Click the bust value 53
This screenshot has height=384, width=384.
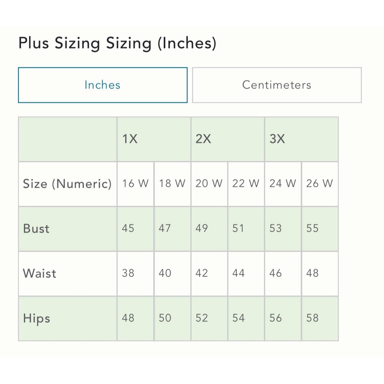click(x=276, y=228)
